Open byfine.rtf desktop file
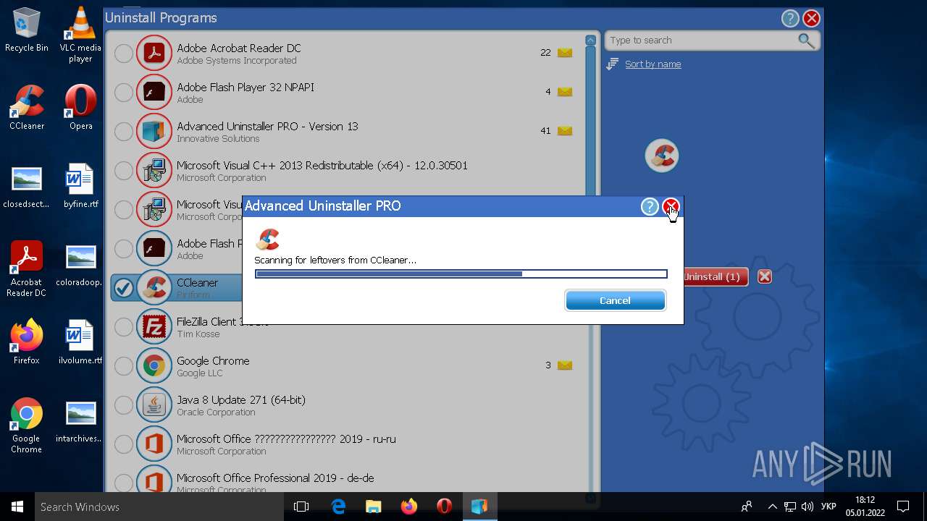Screen dimensions: 927x521 [80, 185]
